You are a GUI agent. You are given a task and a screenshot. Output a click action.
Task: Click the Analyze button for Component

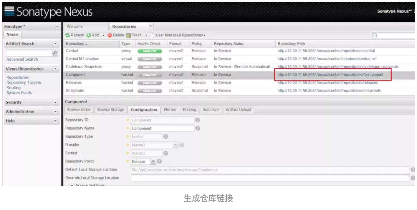point(150,75)
